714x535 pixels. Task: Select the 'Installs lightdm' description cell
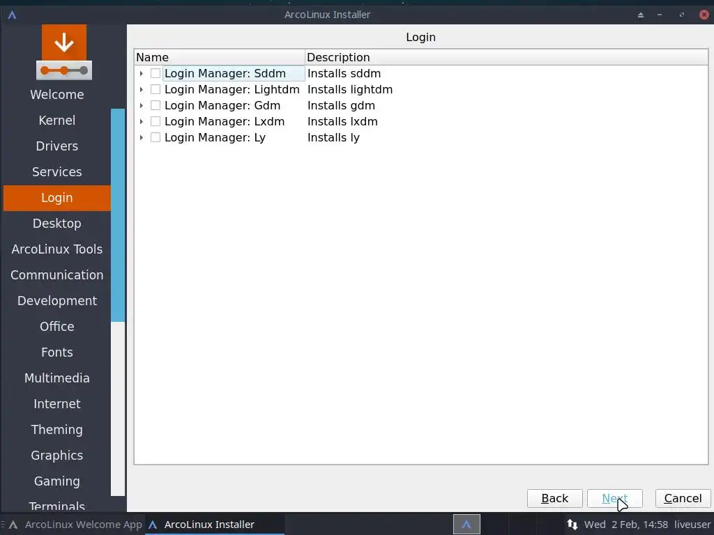[350, 90]
